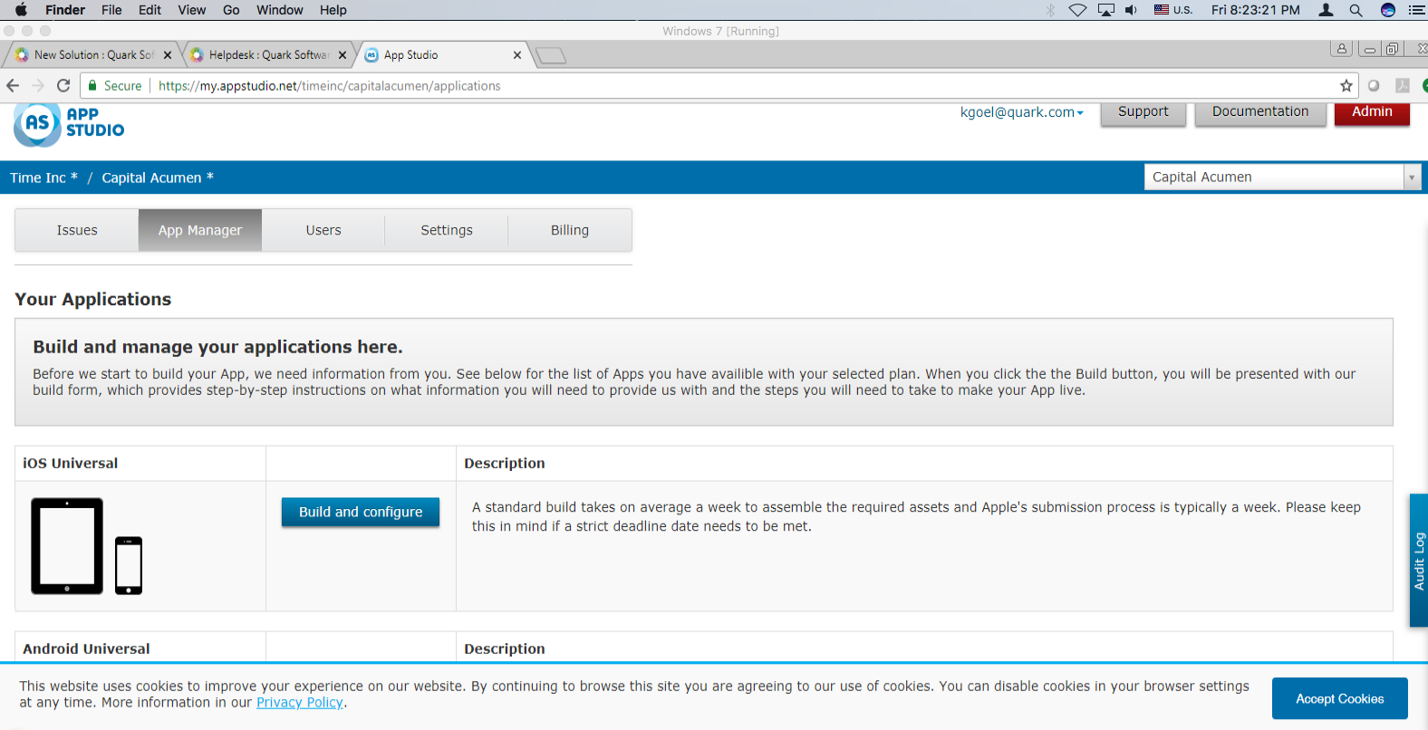Select the App Manager tab

pos(200,230)
